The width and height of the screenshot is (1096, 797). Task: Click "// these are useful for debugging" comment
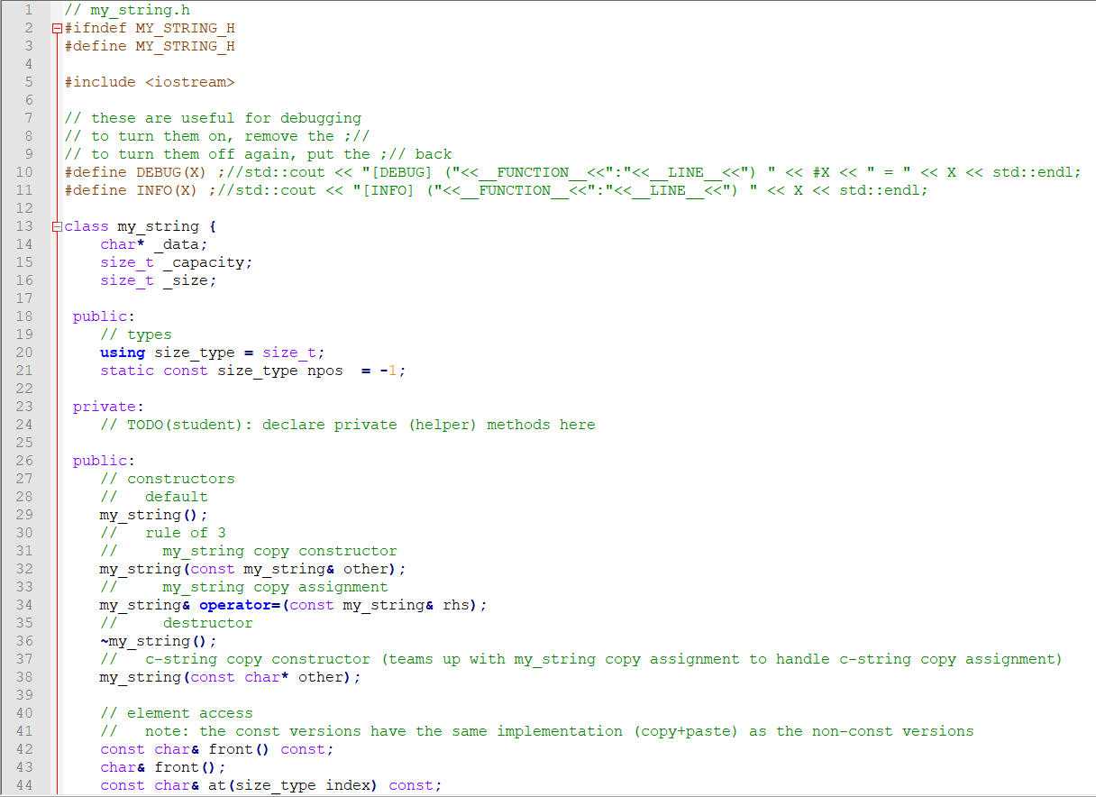tap(213, 118)
